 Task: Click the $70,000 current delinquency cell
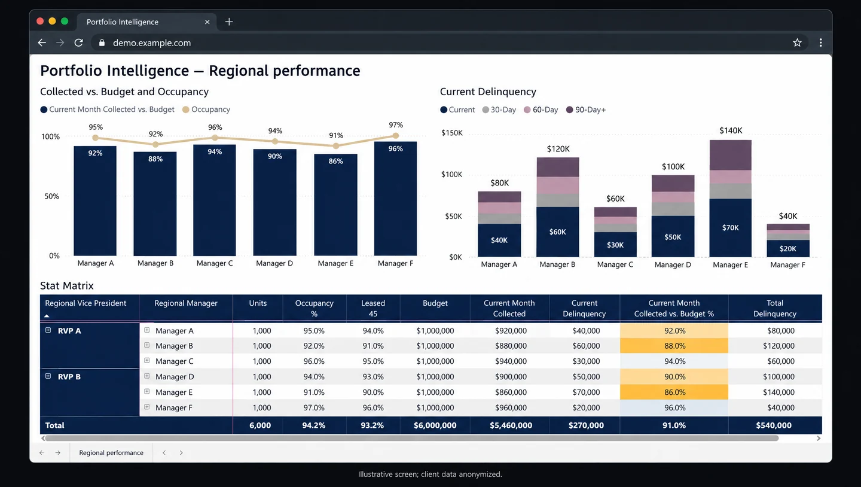point(585,392)
